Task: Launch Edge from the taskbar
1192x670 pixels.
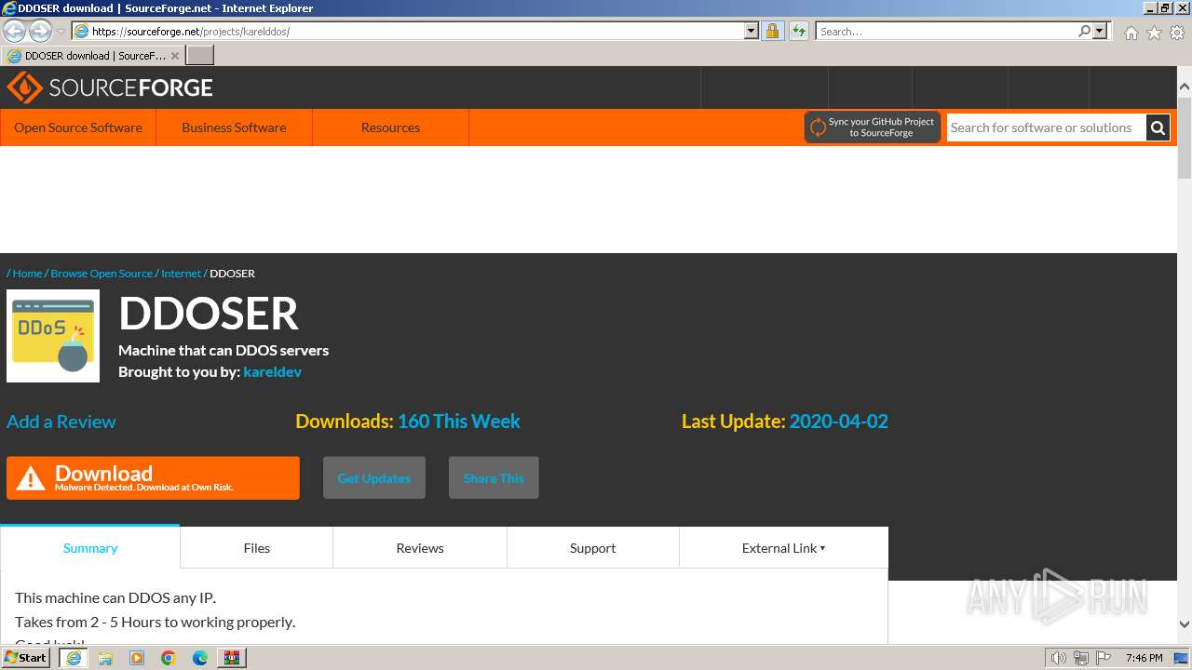Action: (x=200, y=658)
